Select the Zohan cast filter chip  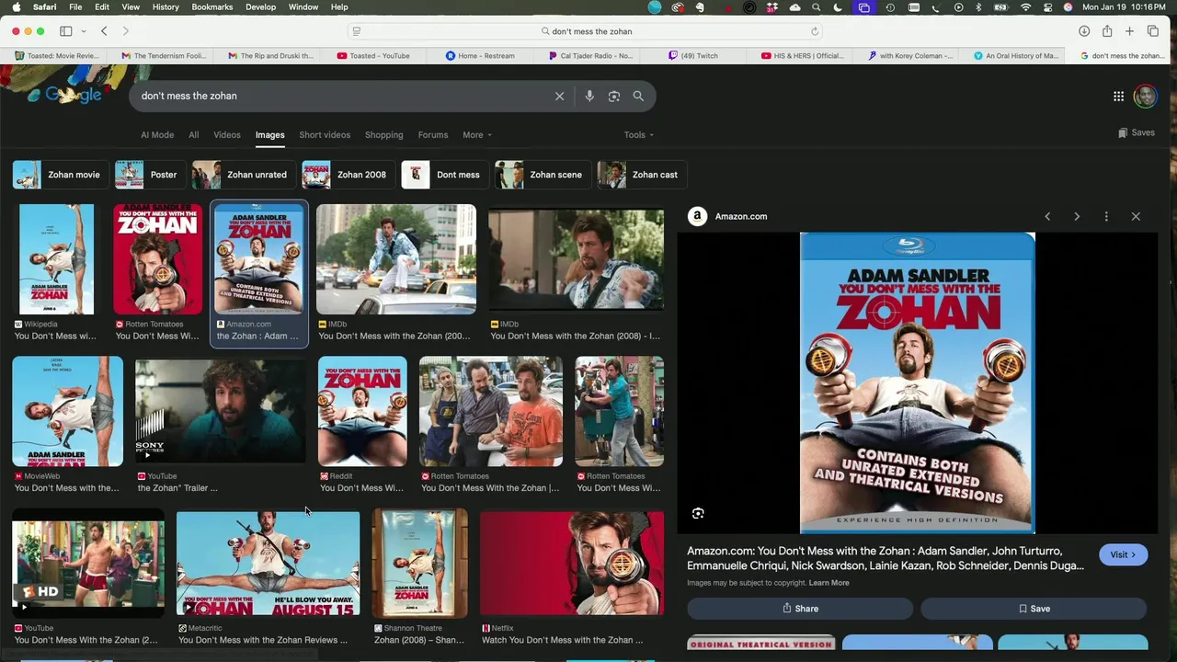coord(641,175)
